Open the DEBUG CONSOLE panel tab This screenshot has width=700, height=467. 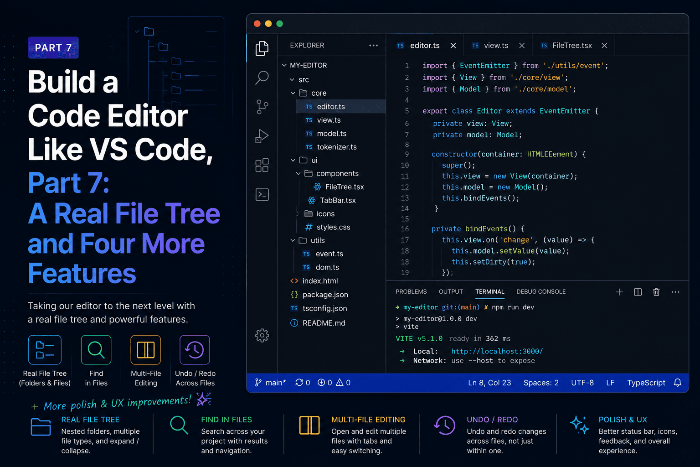tap(541, 292)
